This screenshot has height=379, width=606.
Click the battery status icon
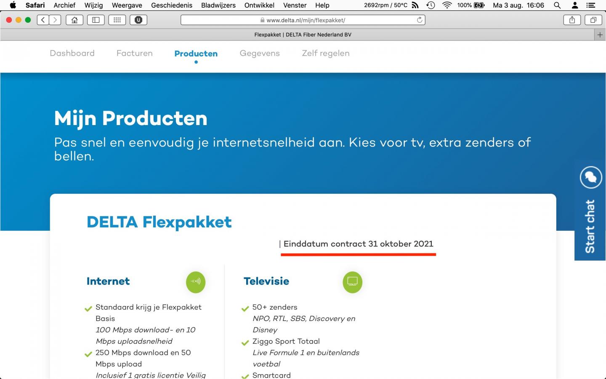point(479,5)
